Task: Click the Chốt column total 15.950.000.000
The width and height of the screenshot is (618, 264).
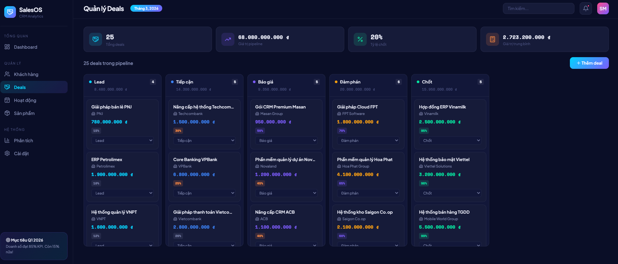Action: (439, 89)
